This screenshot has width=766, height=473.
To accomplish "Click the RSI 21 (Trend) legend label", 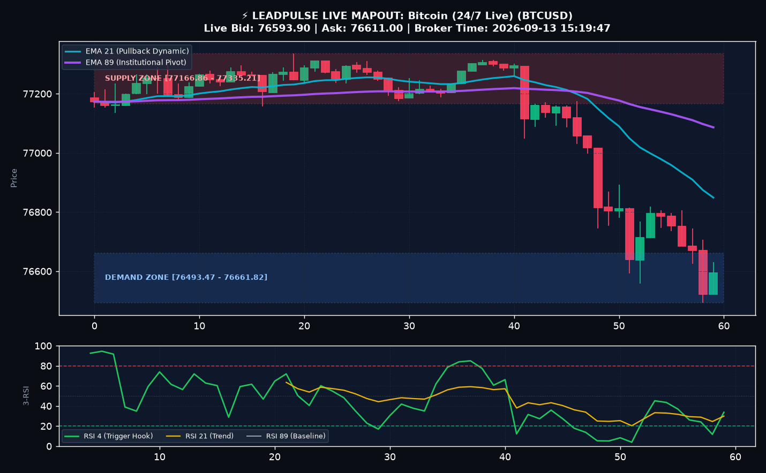I will pos(209,436).
